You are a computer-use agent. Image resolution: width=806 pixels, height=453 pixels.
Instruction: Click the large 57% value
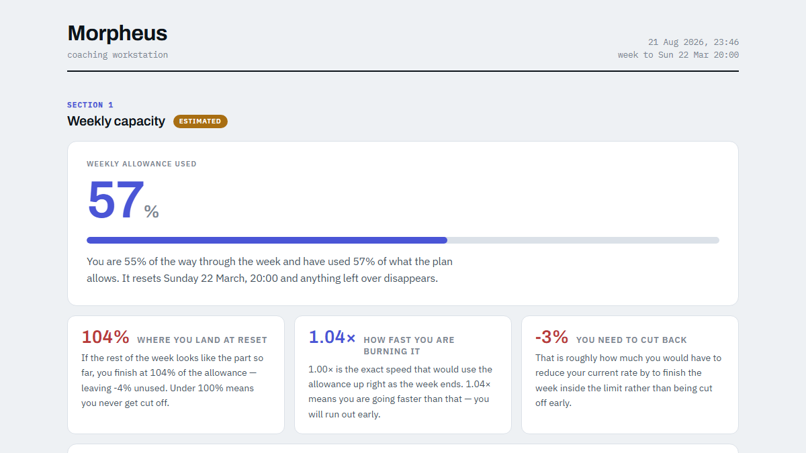tap(123, 200)
